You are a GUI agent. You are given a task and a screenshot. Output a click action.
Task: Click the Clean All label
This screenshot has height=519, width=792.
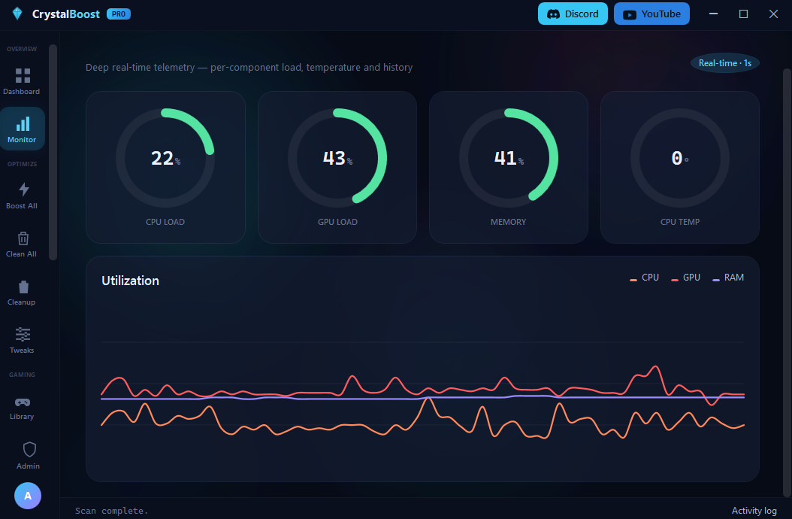[21, 254]
